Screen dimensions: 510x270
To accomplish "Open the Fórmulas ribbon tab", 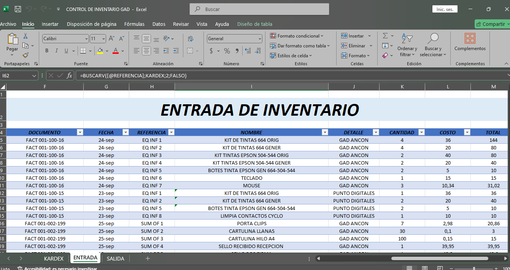I will (x=134, y=24).
